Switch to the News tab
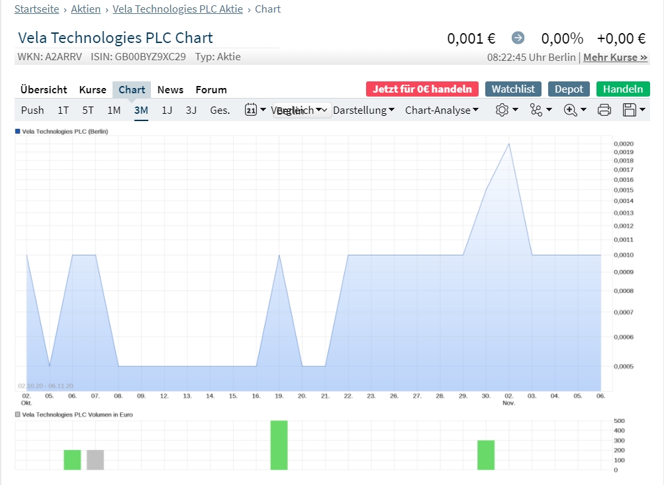Viewport: 664px width, 485px height. pyautogui.click(x=170, y=89)
